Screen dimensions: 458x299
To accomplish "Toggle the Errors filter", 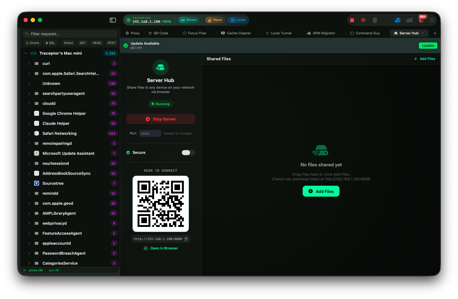I will click(x=33, y=43).
